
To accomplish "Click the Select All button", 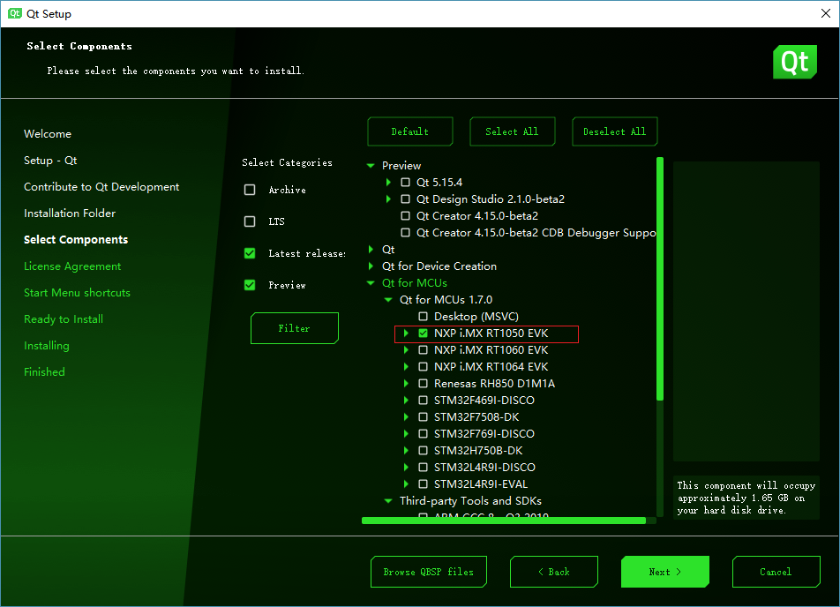I will [x=512, y=131].
